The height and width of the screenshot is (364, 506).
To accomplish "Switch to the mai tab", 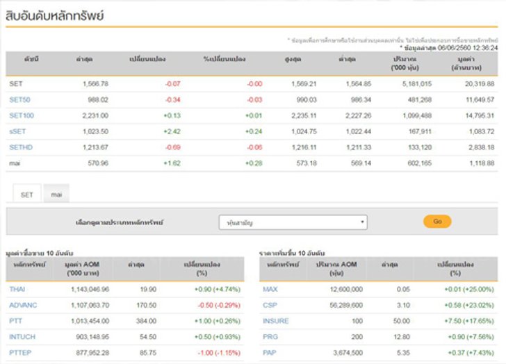I will click(x=56, y=195).
